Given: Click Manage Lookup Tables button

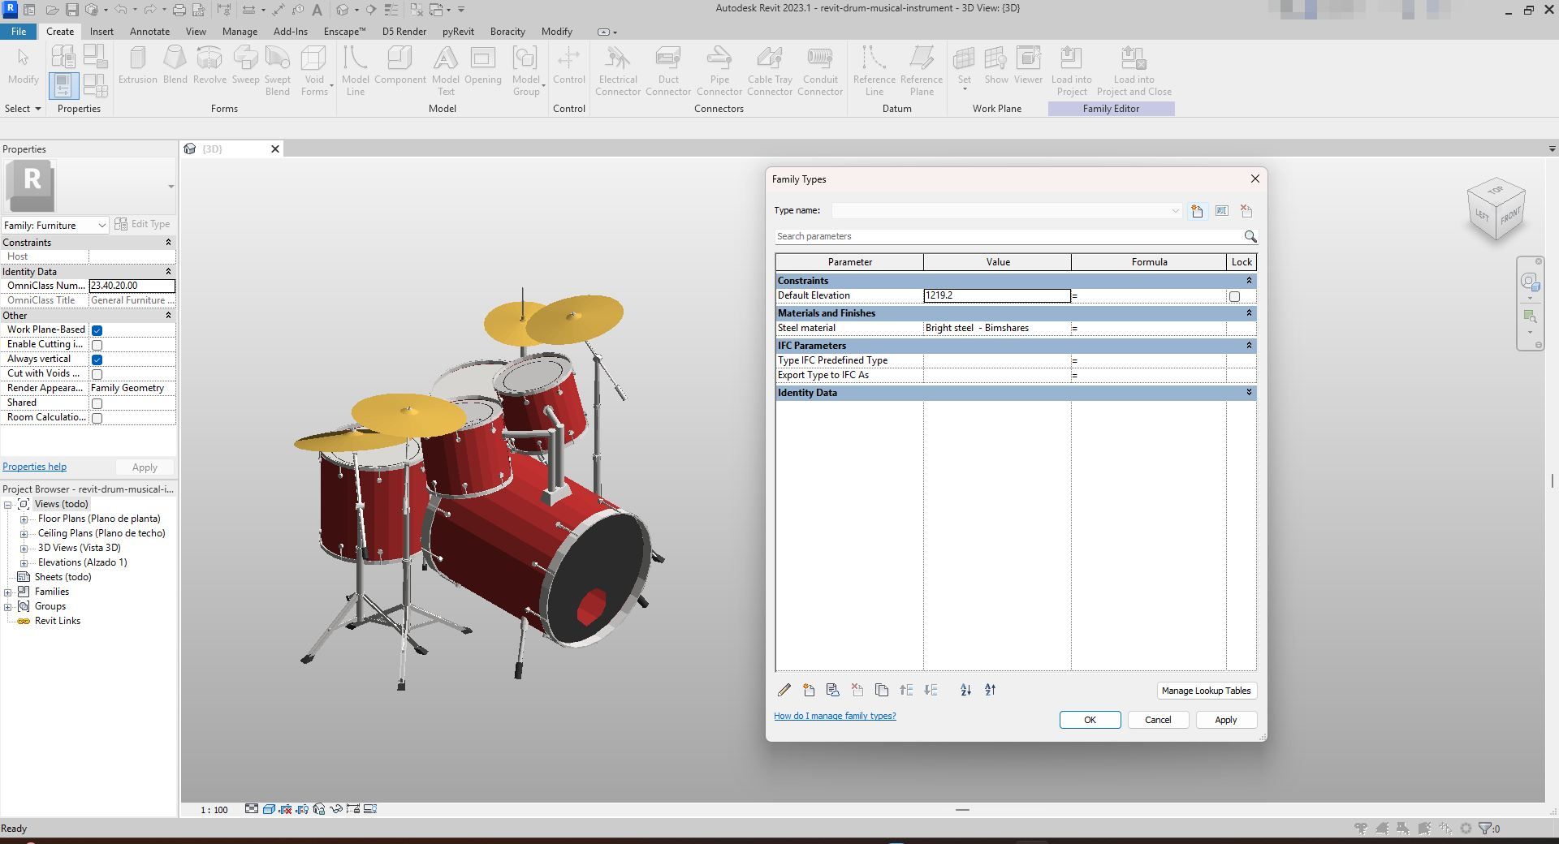Looking at the screenshot, I should [x=1206, y=691].
